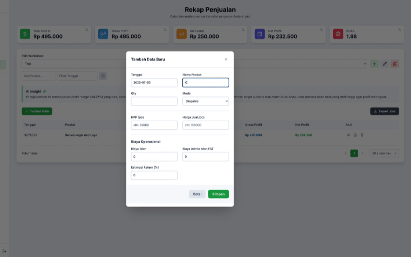Delete the Senam kegel Anti Loyo row
The width and height of the screenshot is (411, 257).
click(x=362, y=135)
